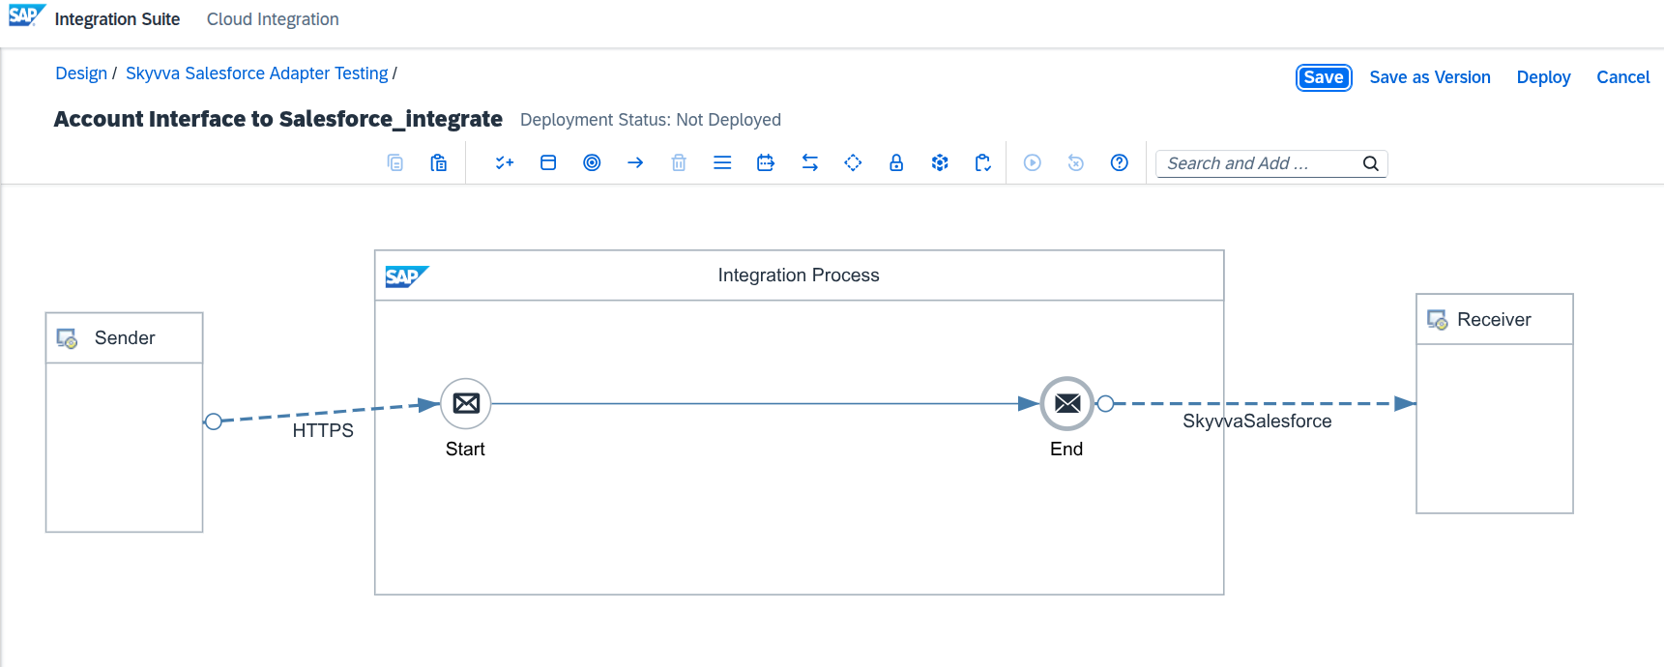Open the diamond message routing tool

coord(853,162)
